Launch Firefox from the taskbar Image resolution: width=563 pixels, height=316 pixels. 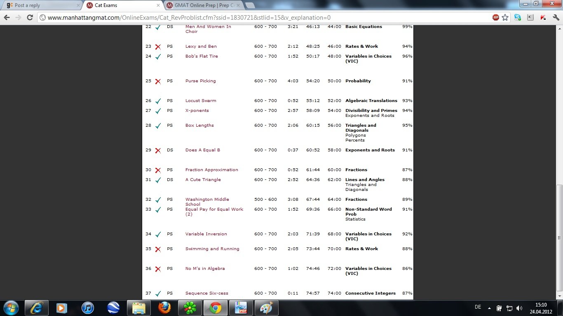164,308
